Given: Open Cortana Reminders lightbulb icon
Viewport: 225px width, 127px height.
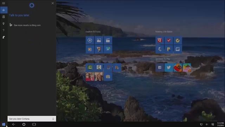Looking at the screenshot, I should pos(4,24).
